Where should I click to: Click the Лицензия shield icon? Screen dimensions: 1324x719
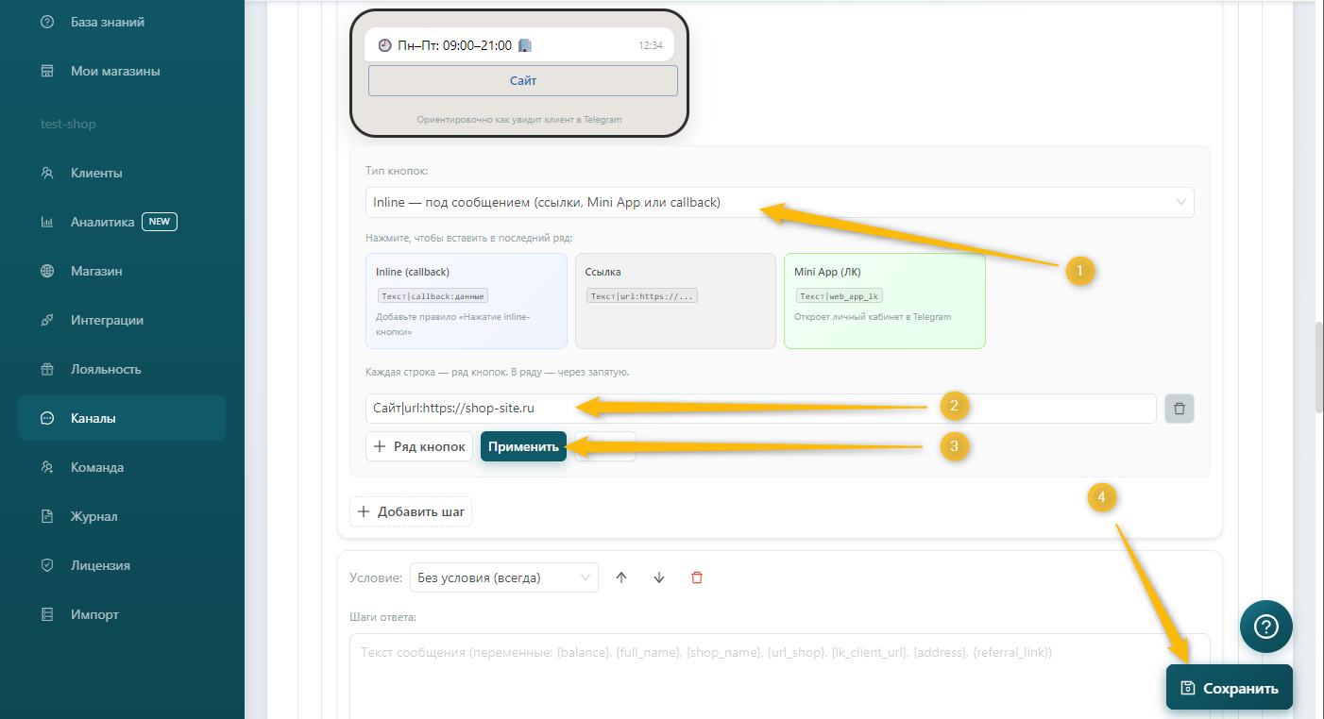pyautogui.click(x=47, y=565)
